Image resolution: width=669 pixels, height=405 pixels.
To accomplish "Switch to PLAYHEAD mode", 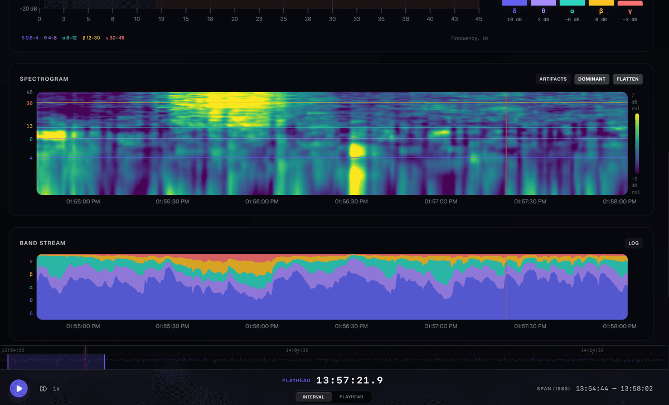I will pos(351,397).
